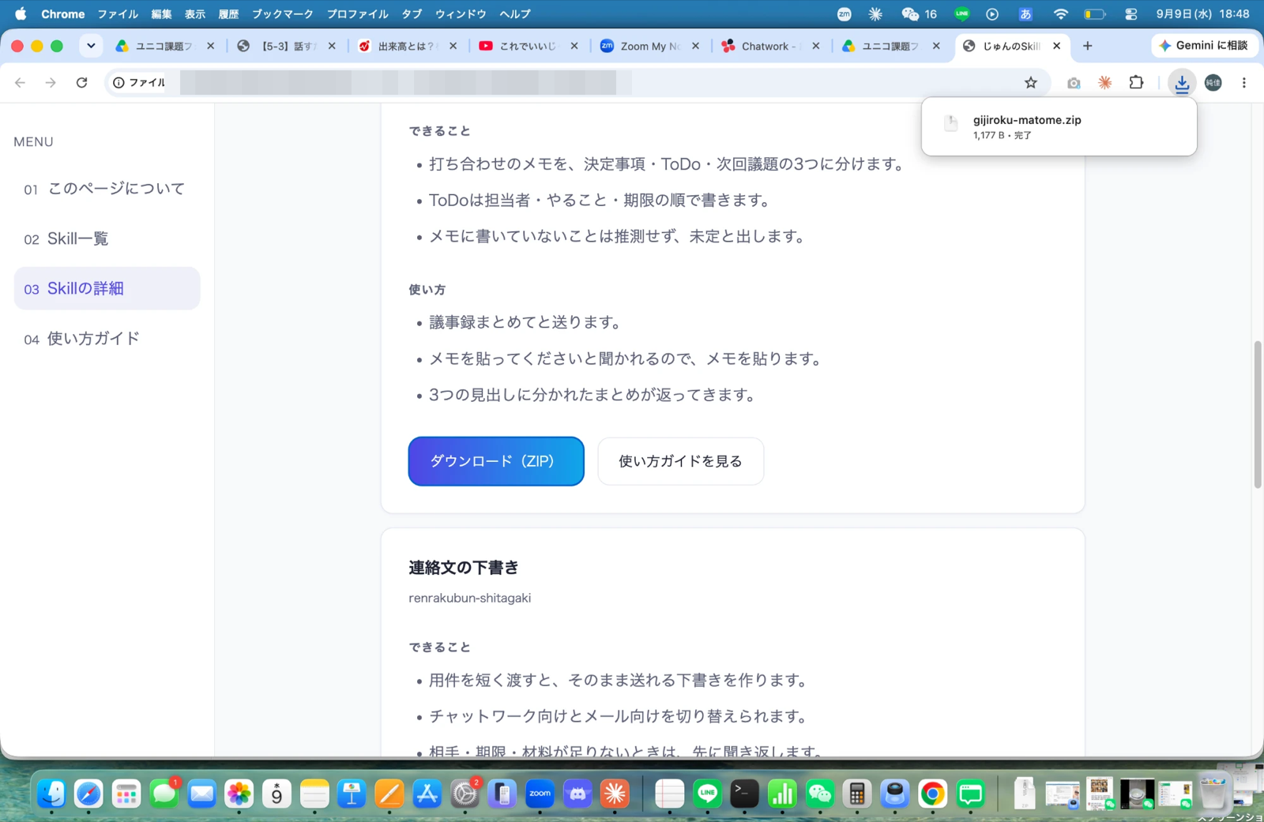Click the camera icon in Chrome toolbar
The image size is (1264, 822).
[x=1073, y=83]
